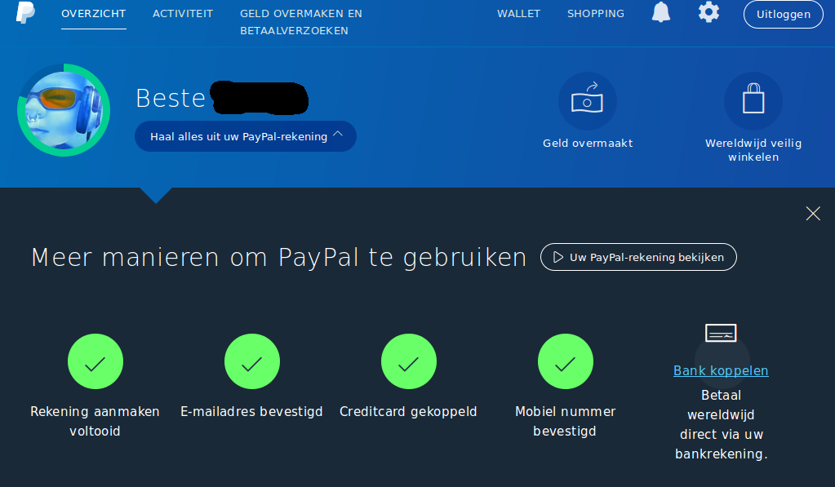Click the play icon in Uw PayPal-rekening bekijken
Image resolution: width=835 pixels, height=487 pixels.
(x=558, y=257)
